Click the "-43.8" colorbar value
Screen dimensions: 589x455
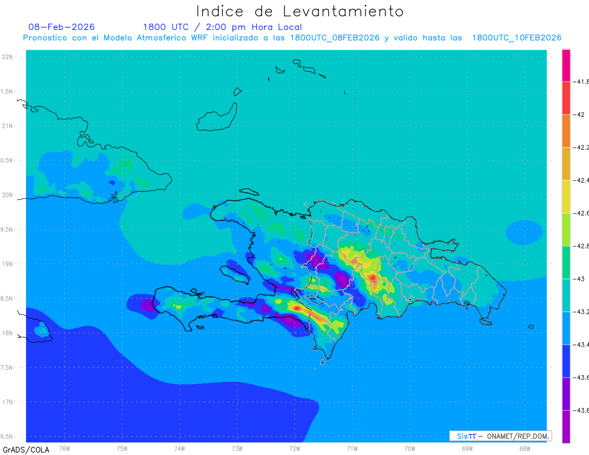pyautogui.click(x=582, y=410)
